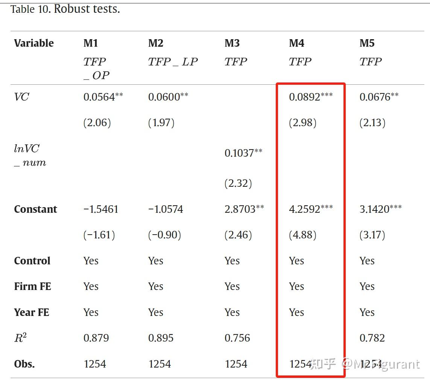430x383 pixels.
Task: Select R² value 0.895 in M2
Action: coord(161,338)
